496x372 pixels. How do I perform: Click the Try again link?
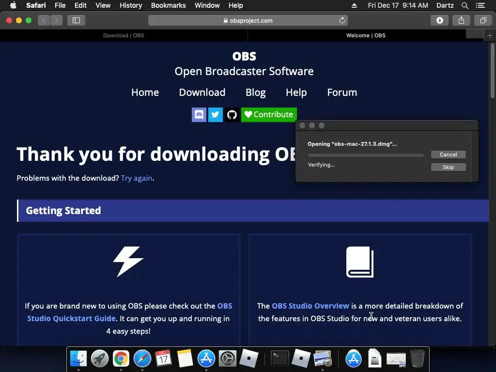coord(137,178)
